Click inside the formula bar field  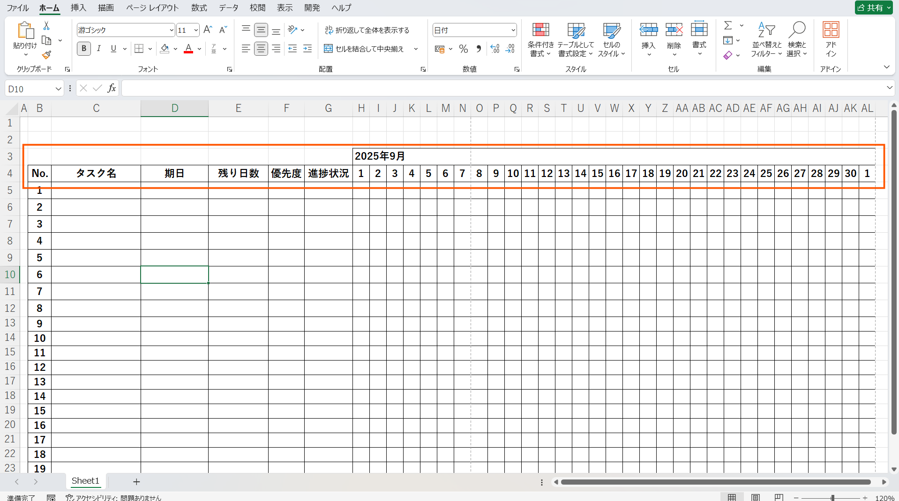click(x=502, y=88)
